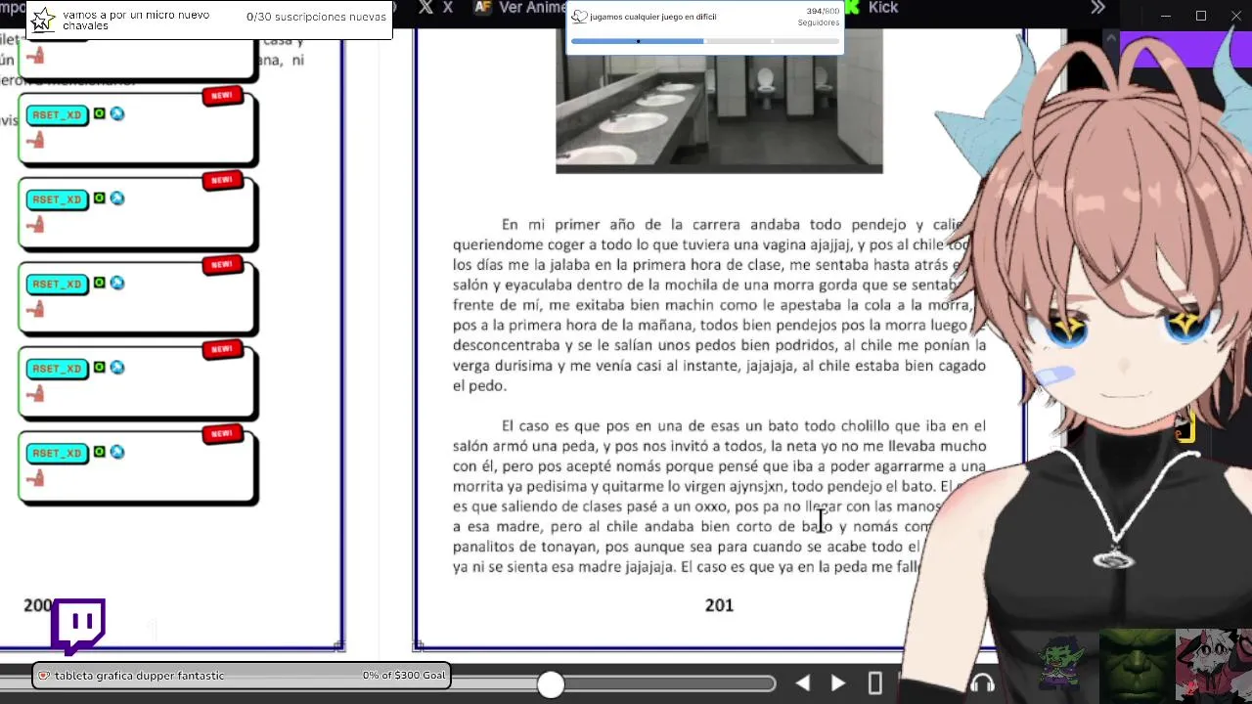This screenshot has width=1252, height=704.
Task: Open the Ver Anime bookmark
Action: 521,7
